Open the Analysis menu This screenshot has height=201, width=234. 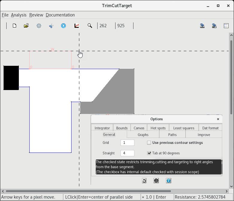[19, 15]
